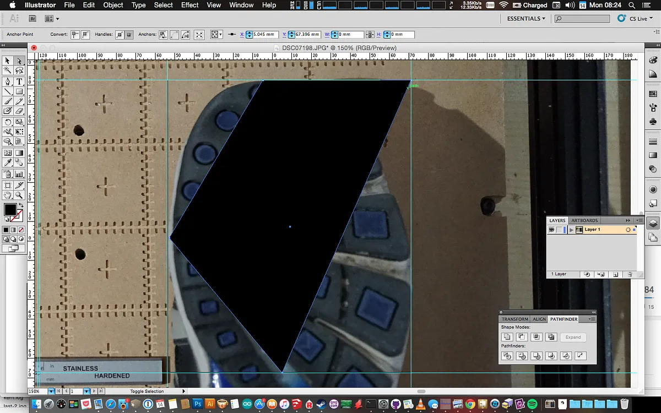Click the Unite shape mode icon
Image resolution: width=661 pixels, height=413 pixels.
pyautogui.click(x=507, y=337)
